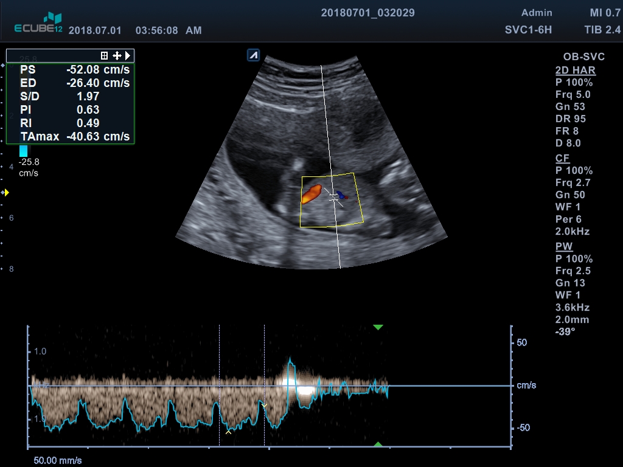This screenshot has height=467, width=623.
Task: Select the green triangle above the Doppler spectrum
Action: [x=378, y=328]
